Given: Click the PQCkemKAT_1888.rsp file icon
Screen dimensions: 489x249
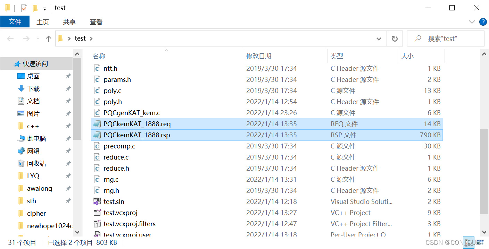Looking at the screenshot, I should pyautogui.click(x=97, y=135).
